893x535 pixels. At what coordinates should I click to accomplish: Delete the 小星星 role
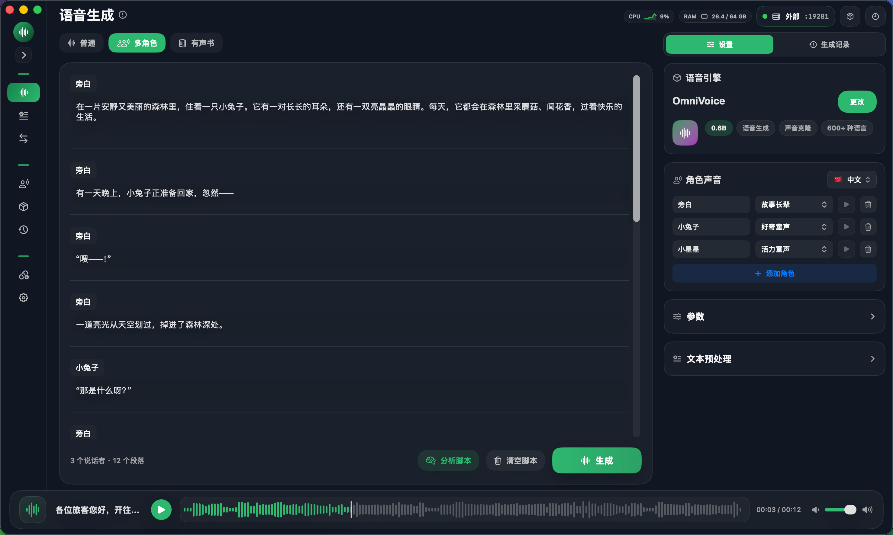point(868,249)
